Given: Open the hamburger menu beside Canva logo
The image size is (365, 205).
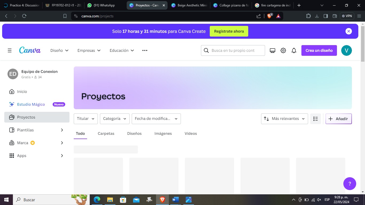Looking at the screenshot, I should (10, 50).
